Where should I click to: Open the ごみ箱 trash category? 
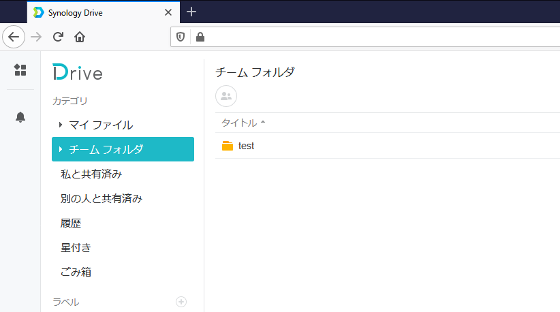76,272
